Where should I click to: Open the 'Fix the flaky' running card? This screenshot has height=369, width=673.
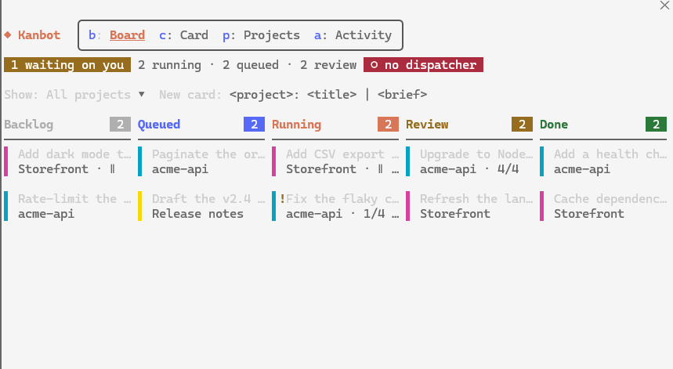tap(335, 206)
